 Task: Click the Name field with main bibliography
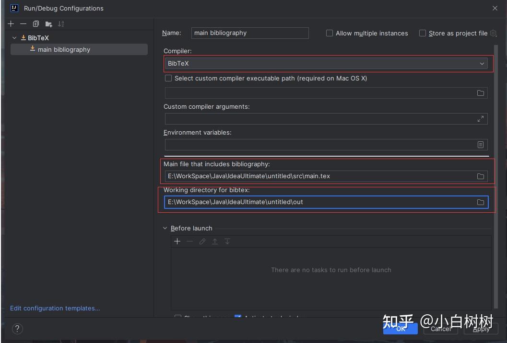(x=250, y=33)
